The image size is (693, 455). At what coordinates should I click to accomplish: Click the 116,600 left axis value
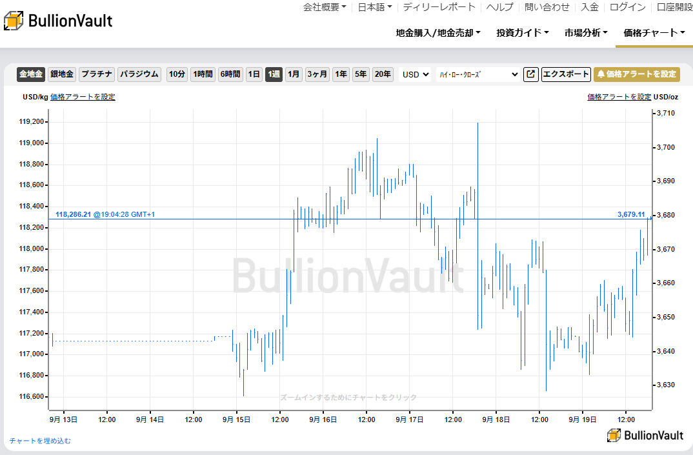pyautogui.click(x=32, y=397)
